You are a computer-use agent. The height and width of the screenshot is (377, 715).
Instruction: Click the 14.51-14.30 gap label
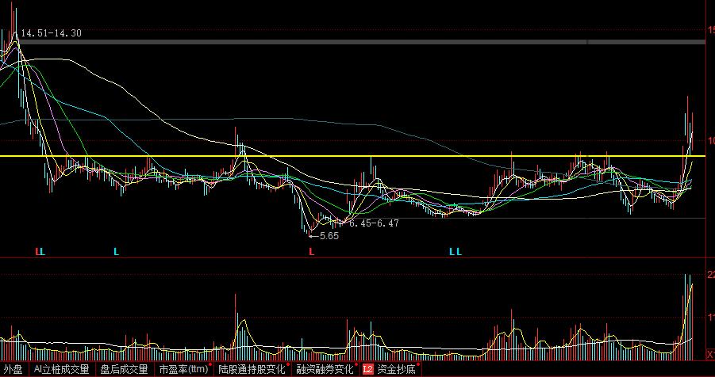(x=52, y=33)
